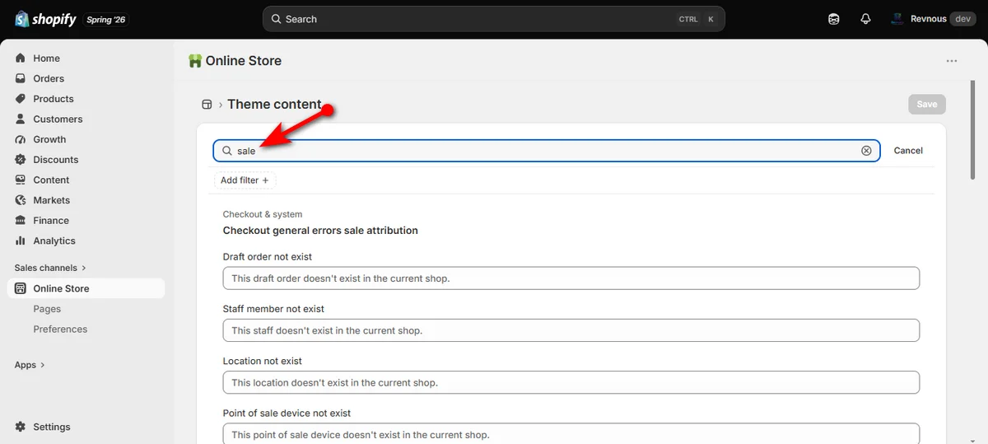The height and width of the screenshot is (444, 988).
Task: Edit the Location not exist field
Action: point(571,382)
